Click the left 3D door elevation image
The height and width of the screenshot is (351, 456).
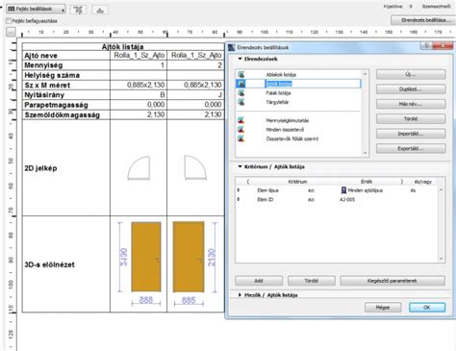tap(146, 257)
